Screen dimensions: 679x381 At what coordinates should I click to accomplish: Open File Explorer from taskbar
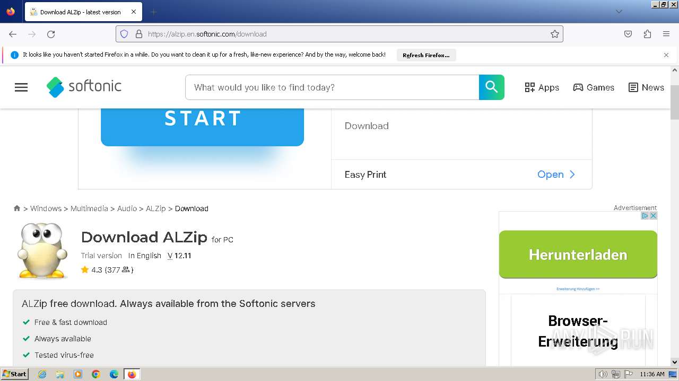[x=60, y=374]
